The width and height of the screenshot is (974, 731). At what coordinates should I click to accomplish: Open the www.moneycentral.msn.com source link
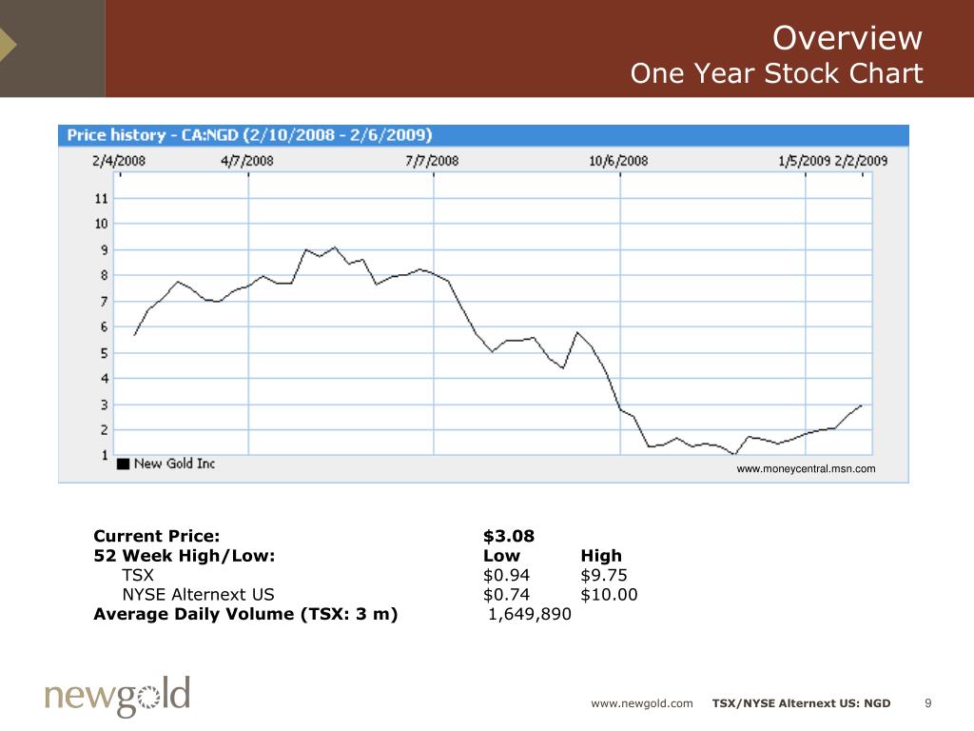click(806, 468)
